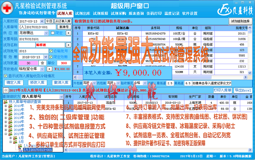Expand the 2016年 tree node
The width and height of the screenshot is (255, 160).
click(x=6, y=130)
